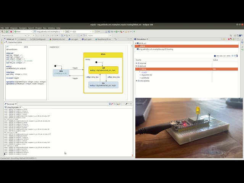Open the Run menu
Image resolution: width=244 pixels, height=183 pixels.
45,28
